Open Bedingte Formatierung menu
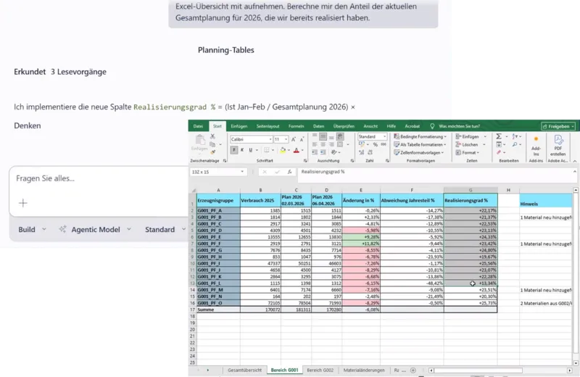Image resolution: width=580 pixels, height=377 pixels. tap(420, 136)
